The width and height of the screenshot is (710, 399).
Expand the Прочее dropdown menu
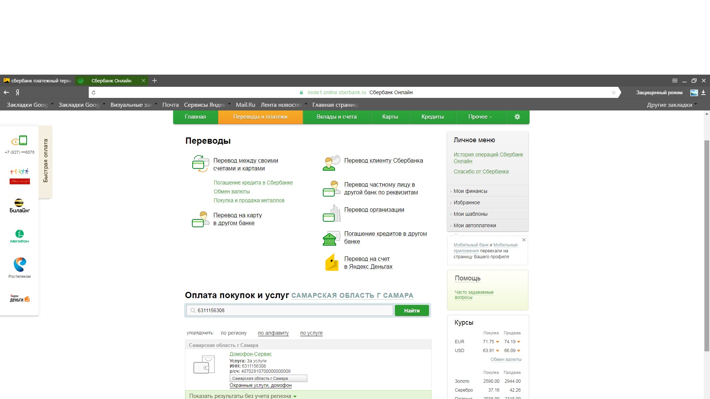point(480,117)
